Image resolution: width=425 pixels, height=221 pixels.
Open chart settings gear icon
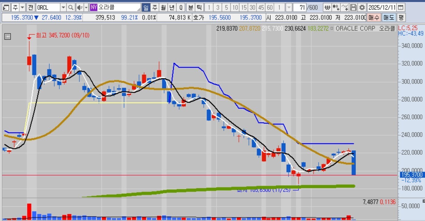pyautogui.click(x=362, y=7)
